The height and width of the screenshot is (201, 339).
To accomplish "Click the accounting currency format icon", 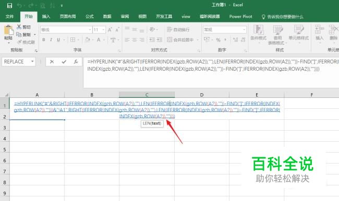I will [207, 40].
